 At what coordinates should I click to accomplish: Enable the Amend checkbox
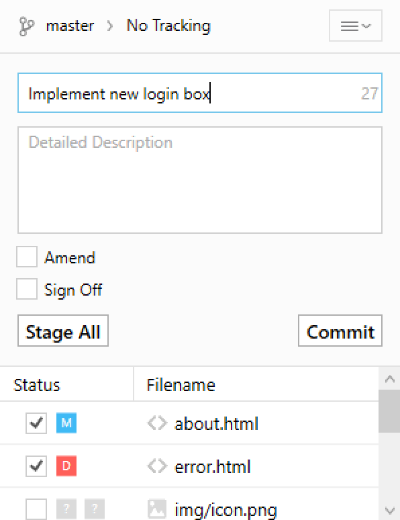coord(27,257)
